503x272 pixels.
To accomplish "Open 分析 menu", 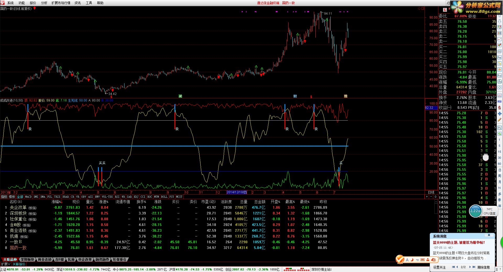I will [x=44, y=3].
